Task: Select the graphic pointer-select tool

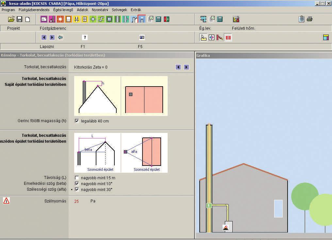Action: coord(203,38)
